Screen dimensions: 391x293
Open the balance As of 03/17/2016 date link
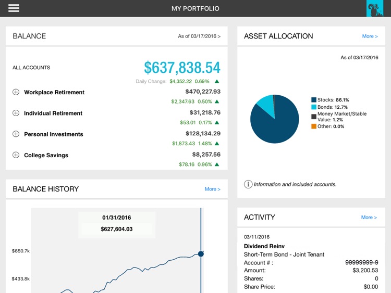tap(199, 36)
